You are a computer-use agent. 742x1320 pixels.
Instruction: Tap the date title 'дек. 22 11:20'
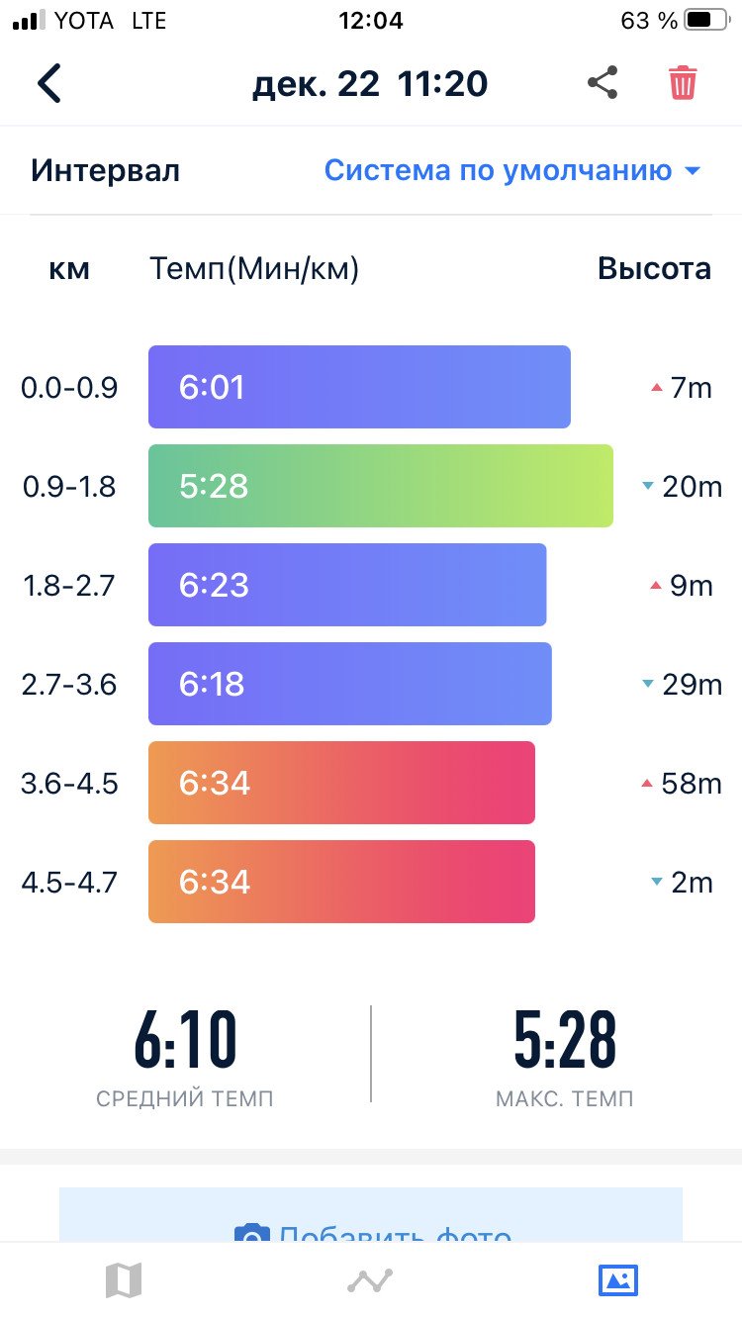click(x=370, y=83)
